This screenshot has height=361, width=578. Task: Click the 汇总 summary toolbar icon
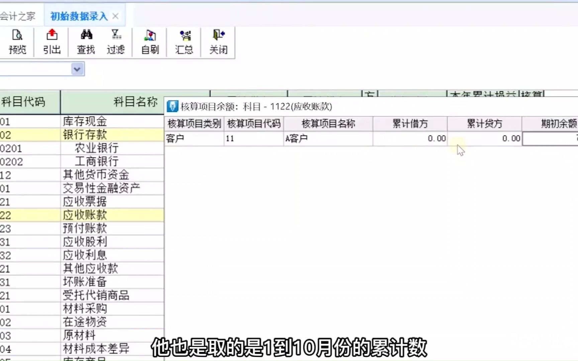(x=184, y=42)
